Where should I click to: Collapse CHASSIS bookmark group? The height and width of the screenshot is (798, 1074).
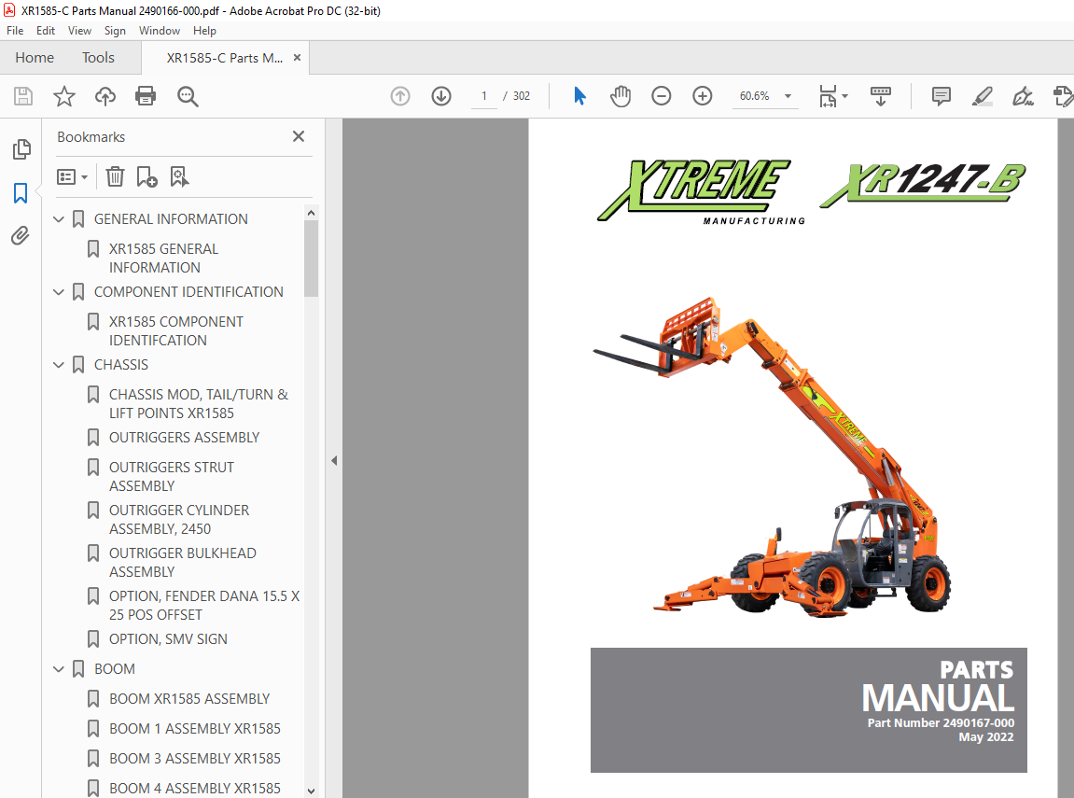59,365
